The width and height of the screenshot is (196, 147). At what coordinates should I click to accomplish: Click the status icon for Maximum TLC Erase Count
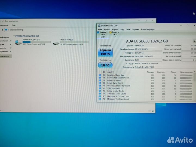[100, 96]
